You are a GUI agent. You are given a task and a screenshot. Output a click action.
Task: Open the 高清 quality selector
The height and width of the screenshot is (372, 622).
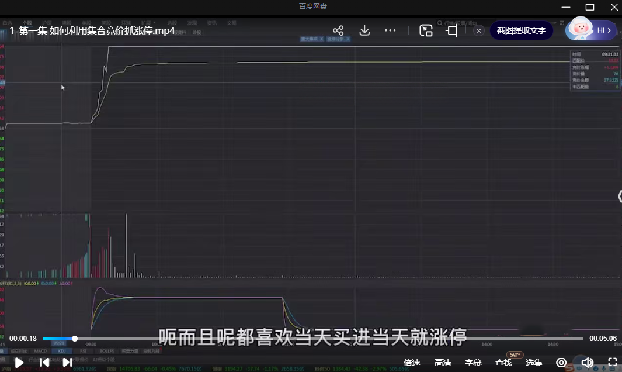443,363
